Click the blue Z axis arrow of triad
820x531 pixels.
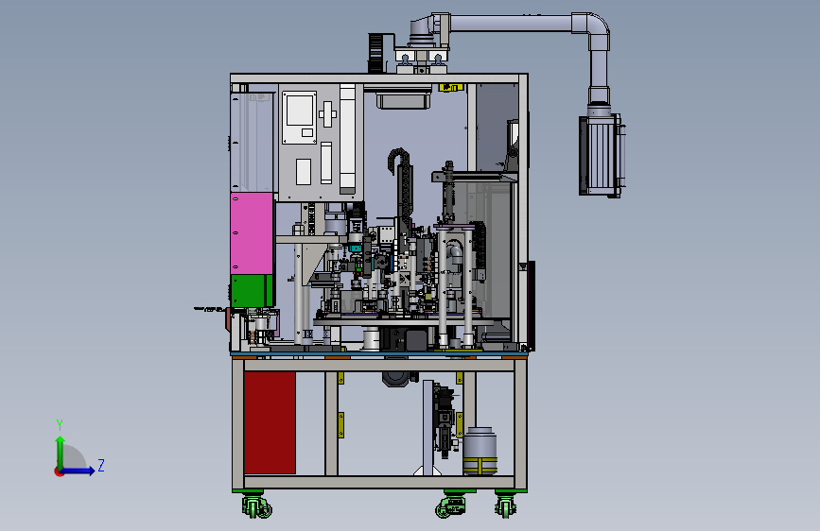79,471
